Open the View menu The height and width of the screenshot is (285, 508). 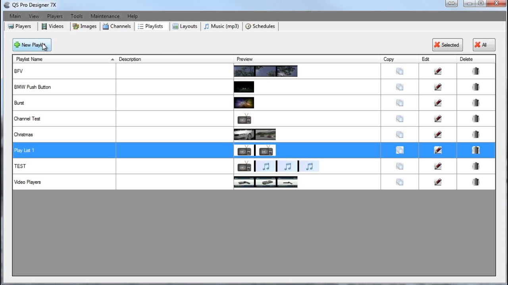click(34, 16)
